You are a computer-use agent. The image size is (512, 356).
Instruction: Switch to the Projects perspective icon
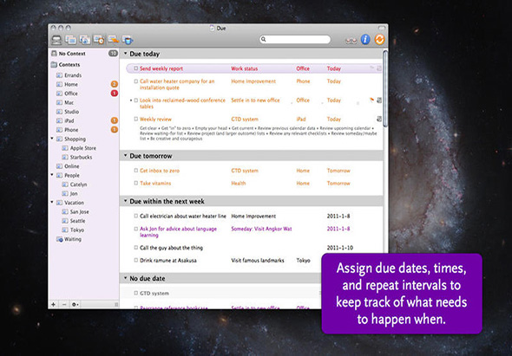click(x=70, y=40)
